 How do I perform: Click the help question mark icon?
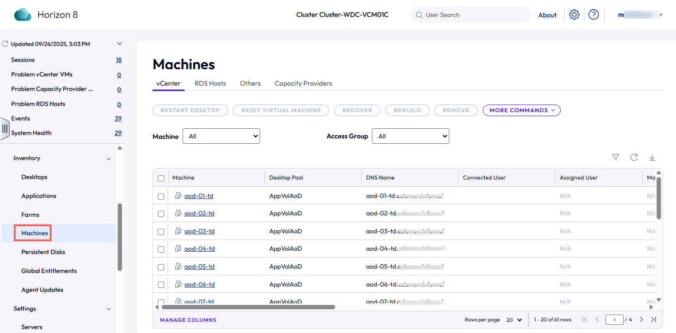click(594, 15)
